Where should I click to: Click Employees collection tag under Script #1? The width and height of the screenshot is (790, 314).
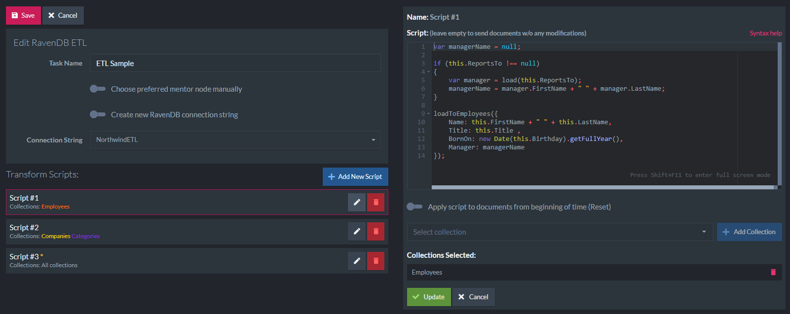[x=55, y=207]
